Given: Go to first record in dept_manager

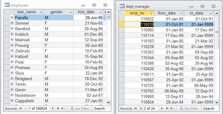Looking at the screenshot, I should pyautogui.click(x=135, y=108).
